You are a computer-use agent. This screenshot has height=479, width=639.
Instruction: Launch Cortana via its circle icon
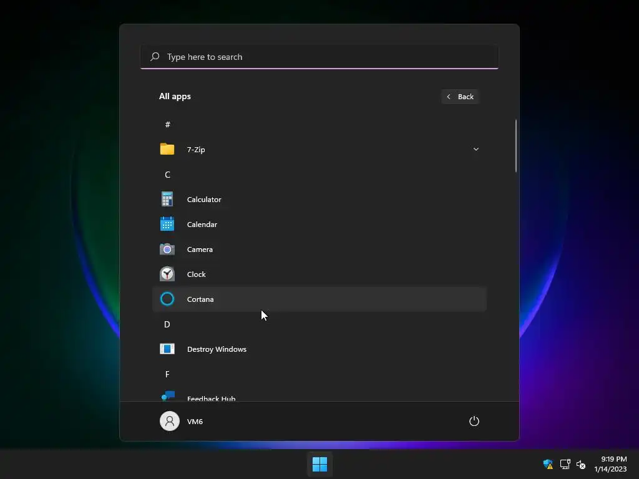tap(167, 299)
